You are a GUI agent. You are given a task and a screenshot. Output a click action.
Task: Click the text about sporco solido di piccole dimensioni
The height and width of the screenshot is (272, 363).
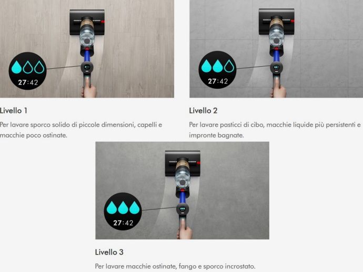pos(81,130)
